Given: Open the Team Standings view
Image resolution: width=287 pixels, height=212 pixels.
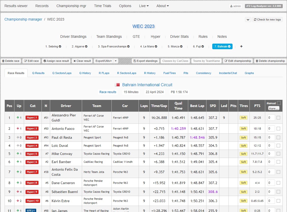Looking at the screenshot, I should point(109,37).
